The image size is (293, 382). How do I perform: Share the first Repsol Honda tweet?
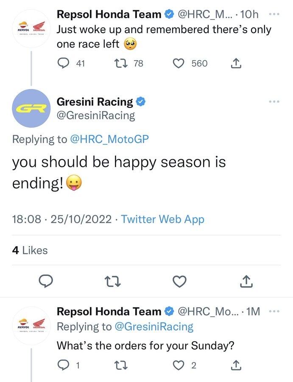[x=237, y=64]
